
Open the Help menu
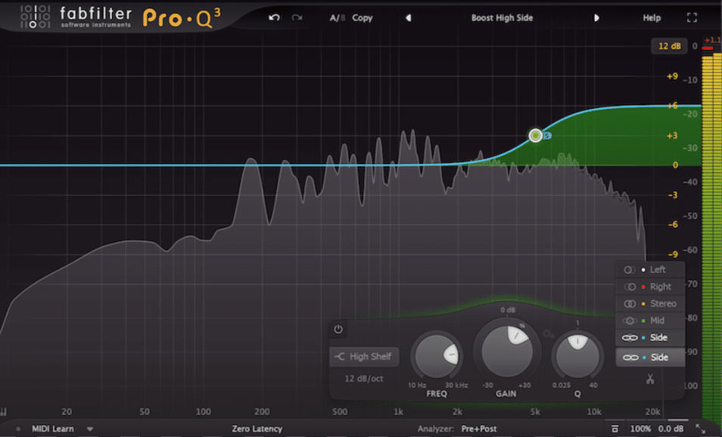pyautogui.click(x=652, y=18)
